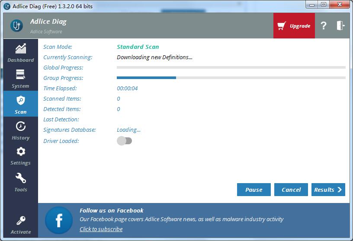Pause the running scan
353x241 pixels.
pyautogui.click(x=254, y=190)
